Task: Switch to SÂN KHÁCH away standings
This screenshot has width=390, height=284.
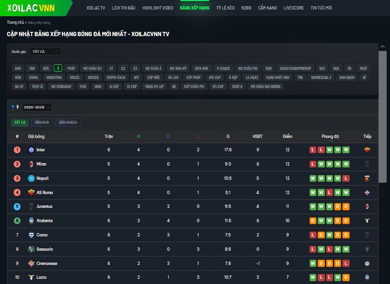Action: pyautogui.click(x=68, y=122)
